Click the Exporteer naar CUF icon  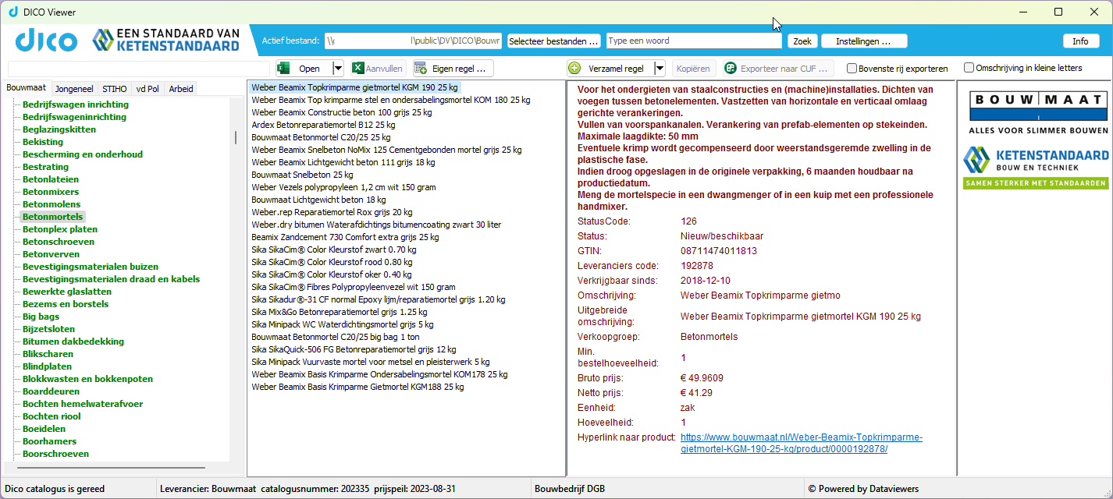point(731,69)
